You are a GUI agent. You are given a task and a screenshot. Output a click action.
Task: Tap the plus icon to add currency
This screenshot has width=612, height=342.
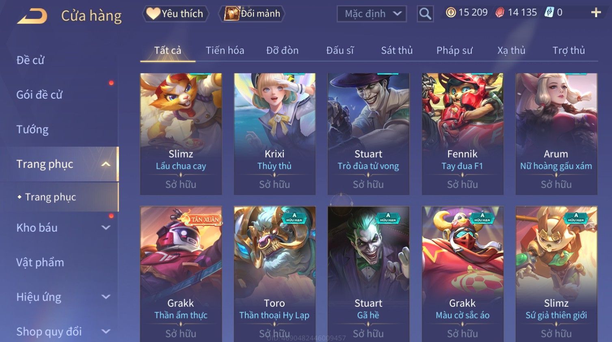click(596, 13)
